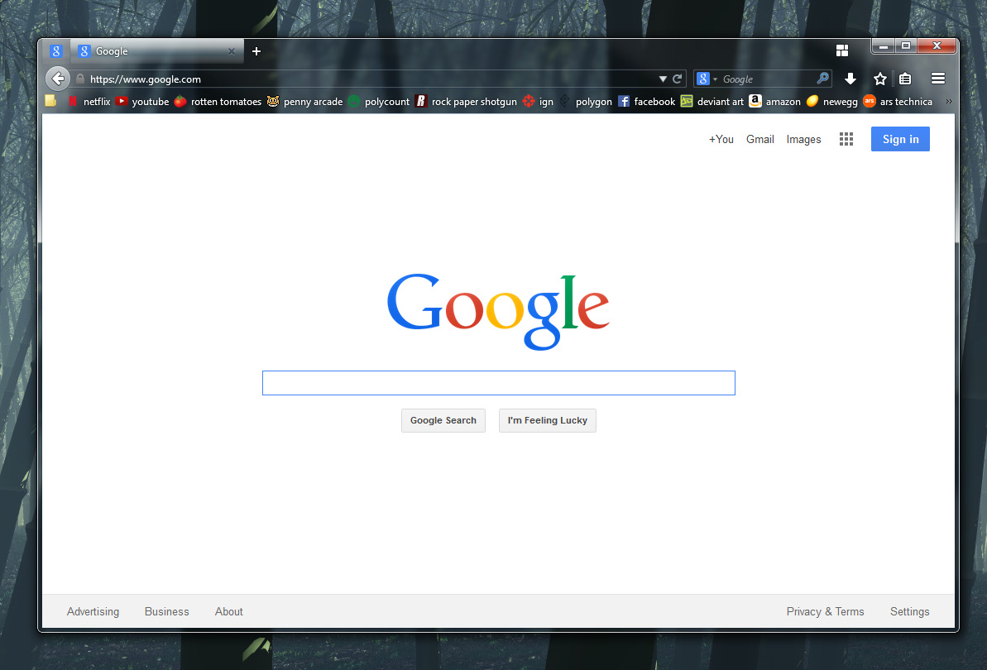The height and width of the screenshot is (670, 987).
Task: Open the netflix bookmark
Action: pyautogui.click(x=97, y=101)
